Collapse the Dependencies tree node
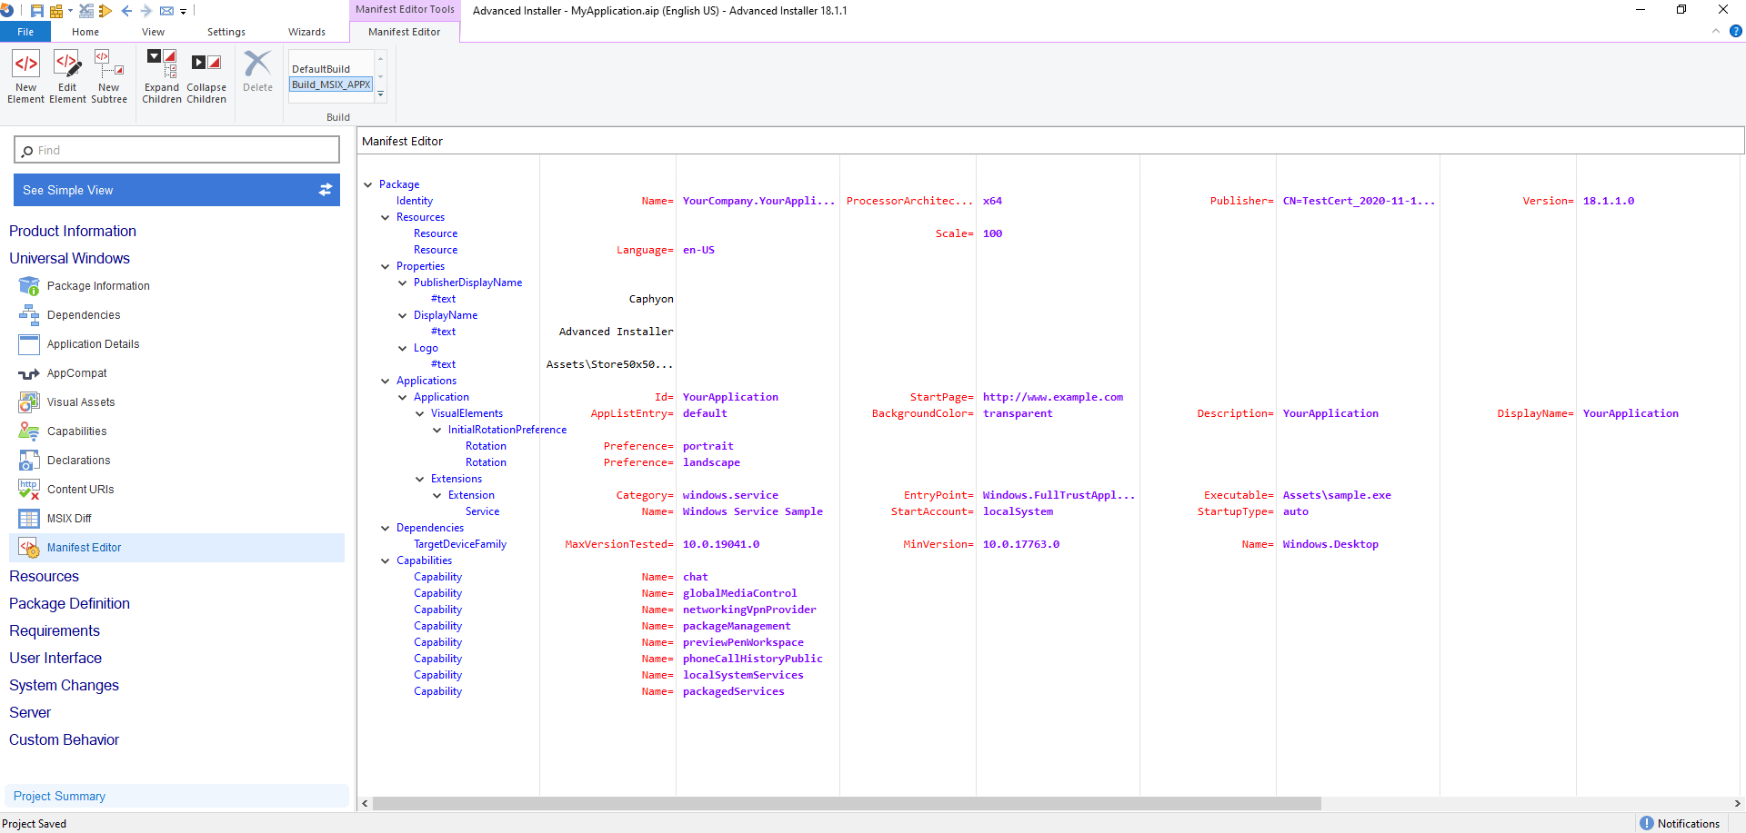 (x=385, y=528)
